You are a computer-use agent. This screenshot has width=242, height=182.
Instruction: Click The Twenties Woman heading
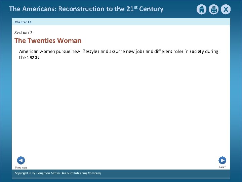click(x=48, y=40)
